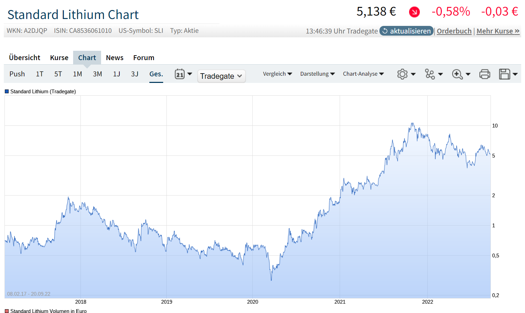
Task: Click the date range 08.02.17 - 20.09.22
Action: pyautogui.click(x=29, y=294)
